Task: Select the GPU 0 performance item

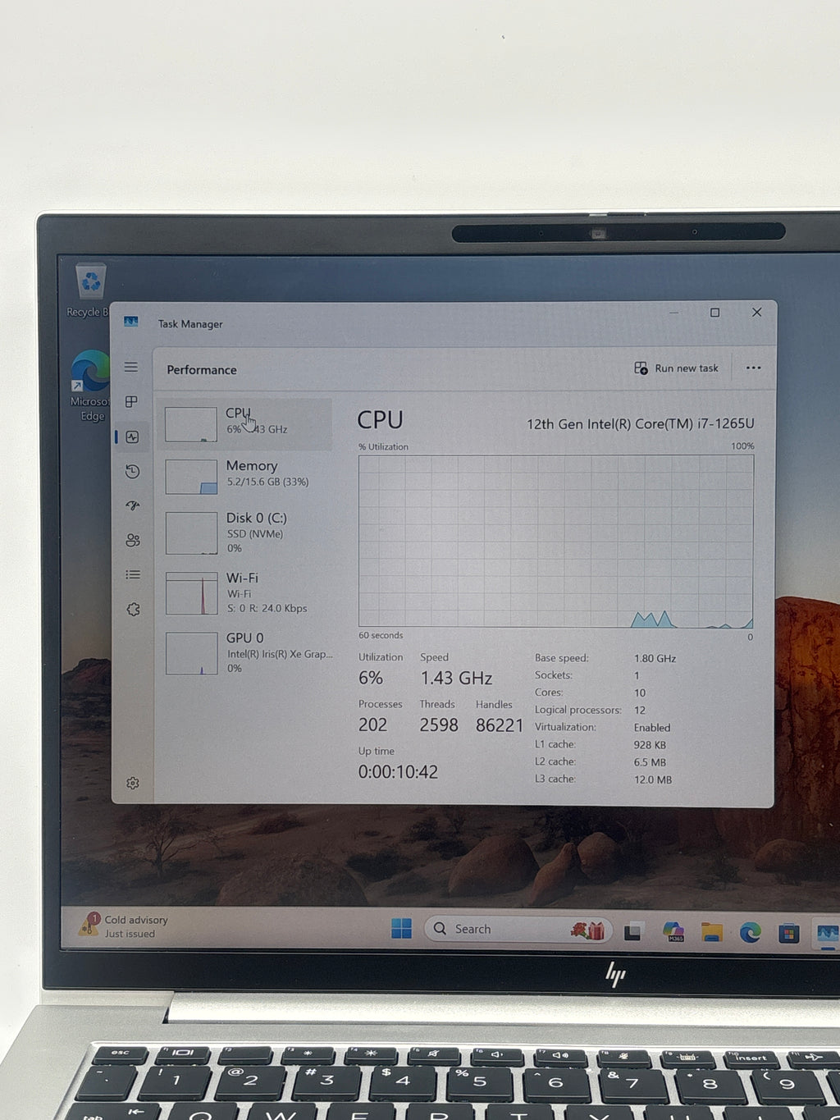Action: (245, 653)
